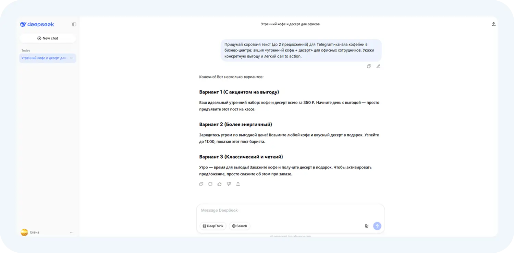
Task: Enable web Search mode
Action: pyautogui.click(x=239, y=226)
